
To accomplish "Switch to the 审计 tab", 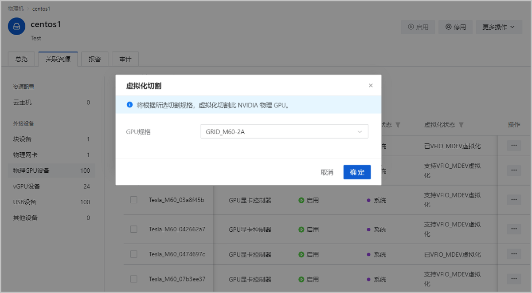I will pyautogui.click(x=125, y=59).
